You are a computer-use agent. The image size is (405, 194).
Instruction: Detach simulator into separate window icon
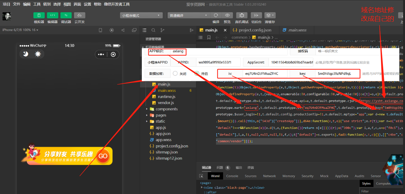[134, 30]
